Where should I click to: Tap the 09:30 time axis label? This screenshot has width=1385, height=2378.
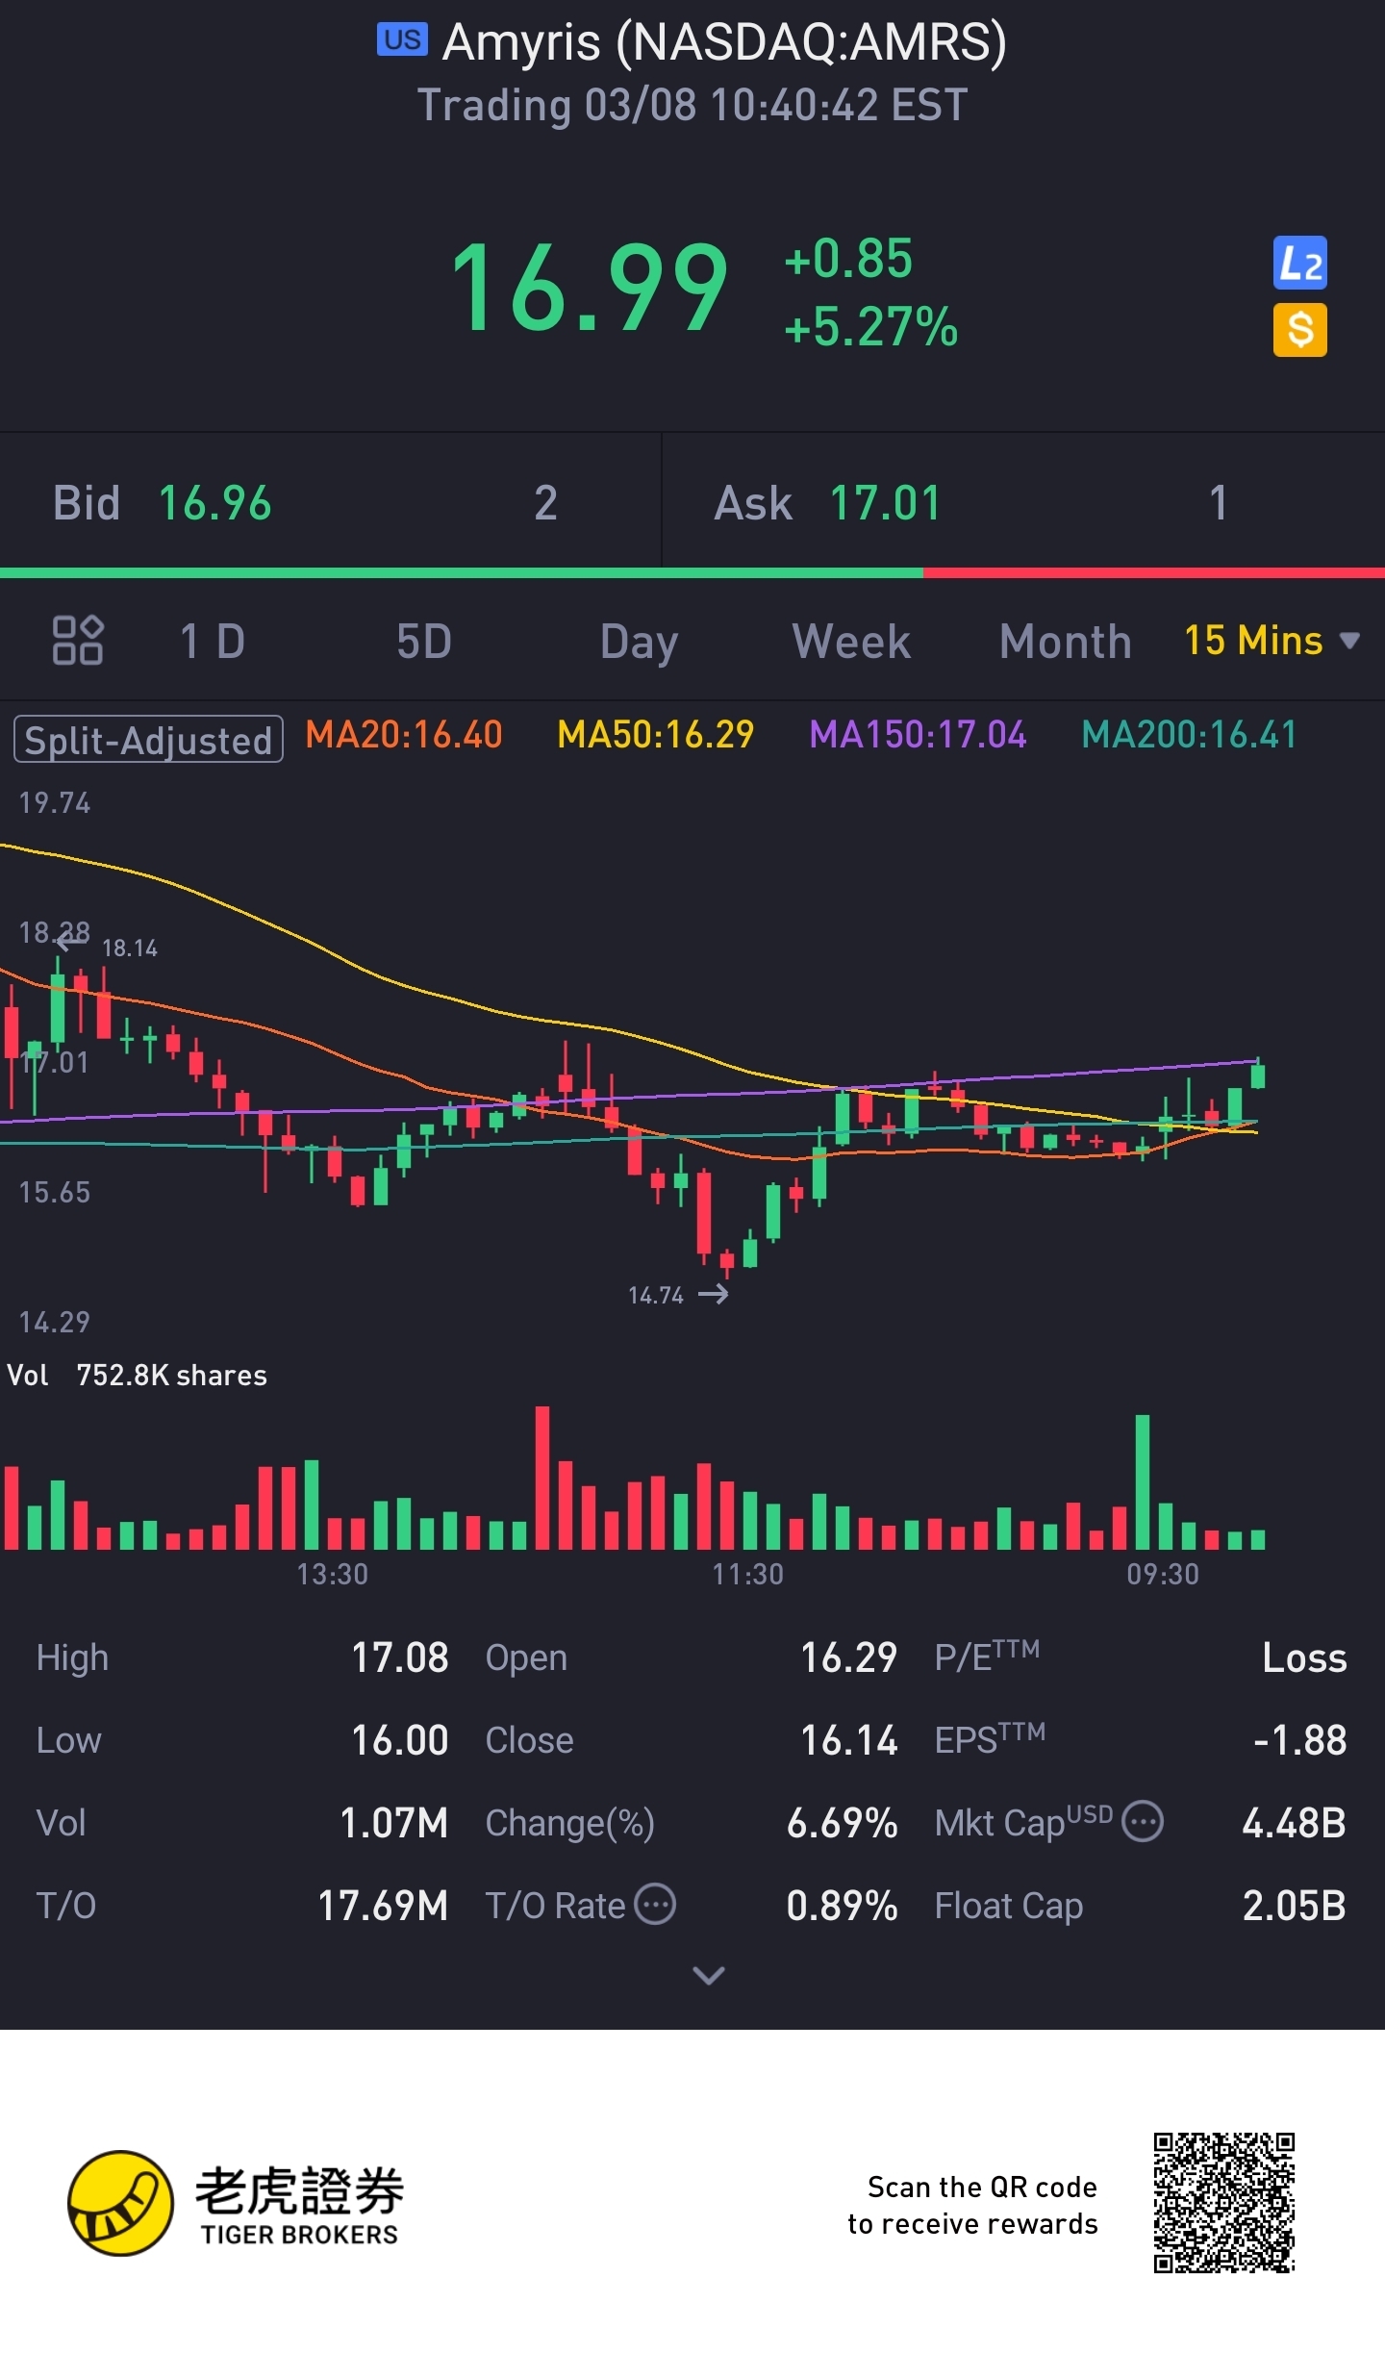[1163, 1574]
